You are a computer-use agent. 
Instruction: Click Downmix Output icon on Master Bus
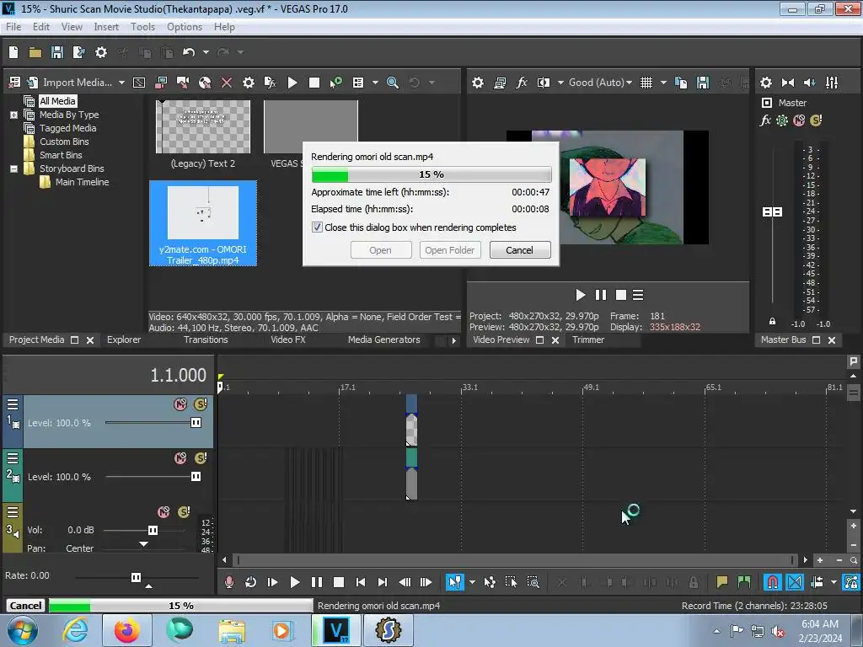tap(788, 83)
